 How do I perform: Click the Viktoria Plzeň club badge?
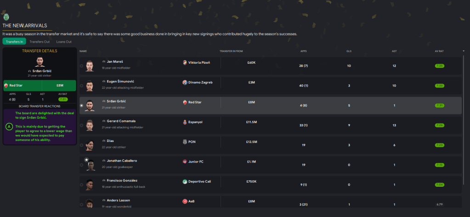185,62
